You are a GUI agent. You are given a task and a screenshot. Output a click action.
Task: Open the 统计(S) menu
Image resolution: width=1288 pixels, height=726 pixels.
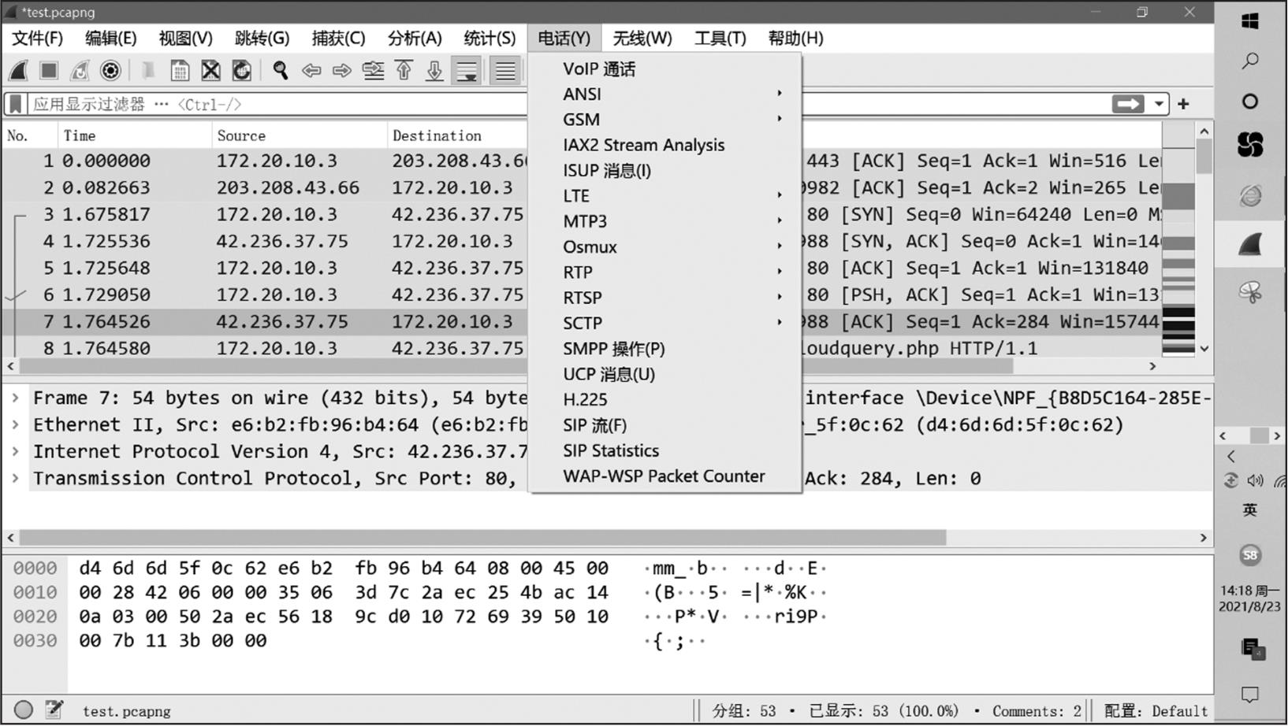(x=490, y=38)
